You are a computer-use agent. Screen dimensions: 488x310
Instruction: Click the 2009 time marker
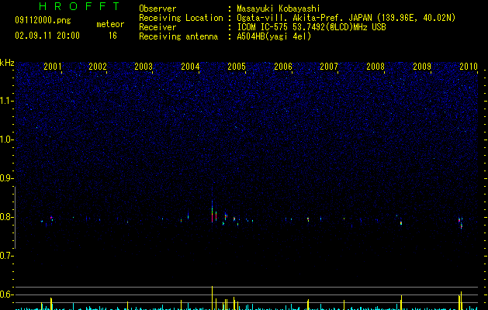(x=422, y=66)
